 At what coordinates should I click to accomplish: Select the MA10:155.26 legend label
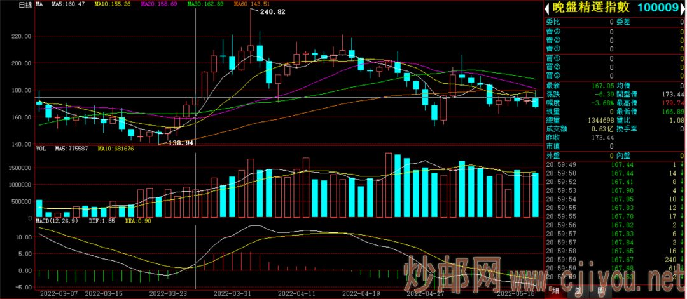[x=112, y=4]
